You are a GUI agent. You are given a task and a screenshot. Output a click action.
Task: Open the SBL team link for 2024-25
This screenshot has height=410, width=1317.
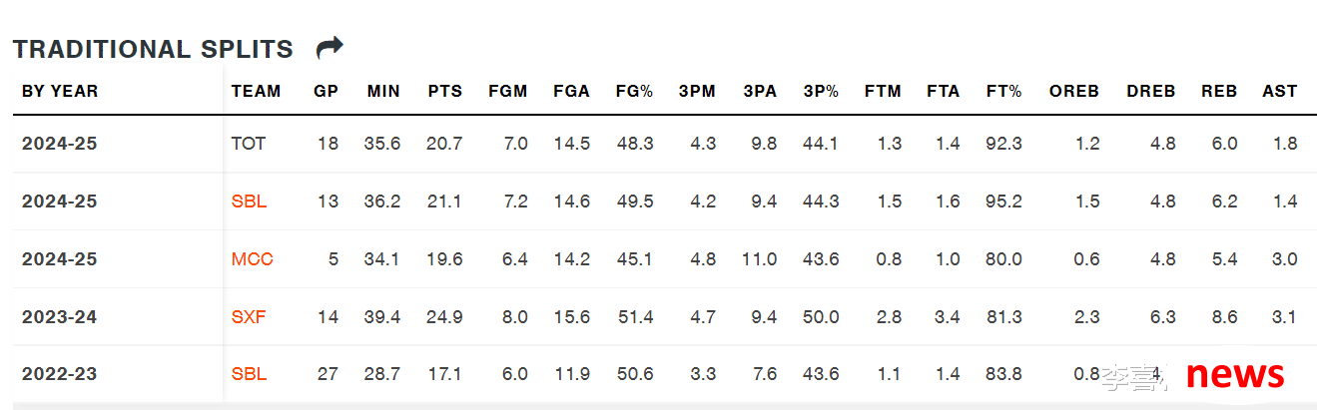pos(249,202)
